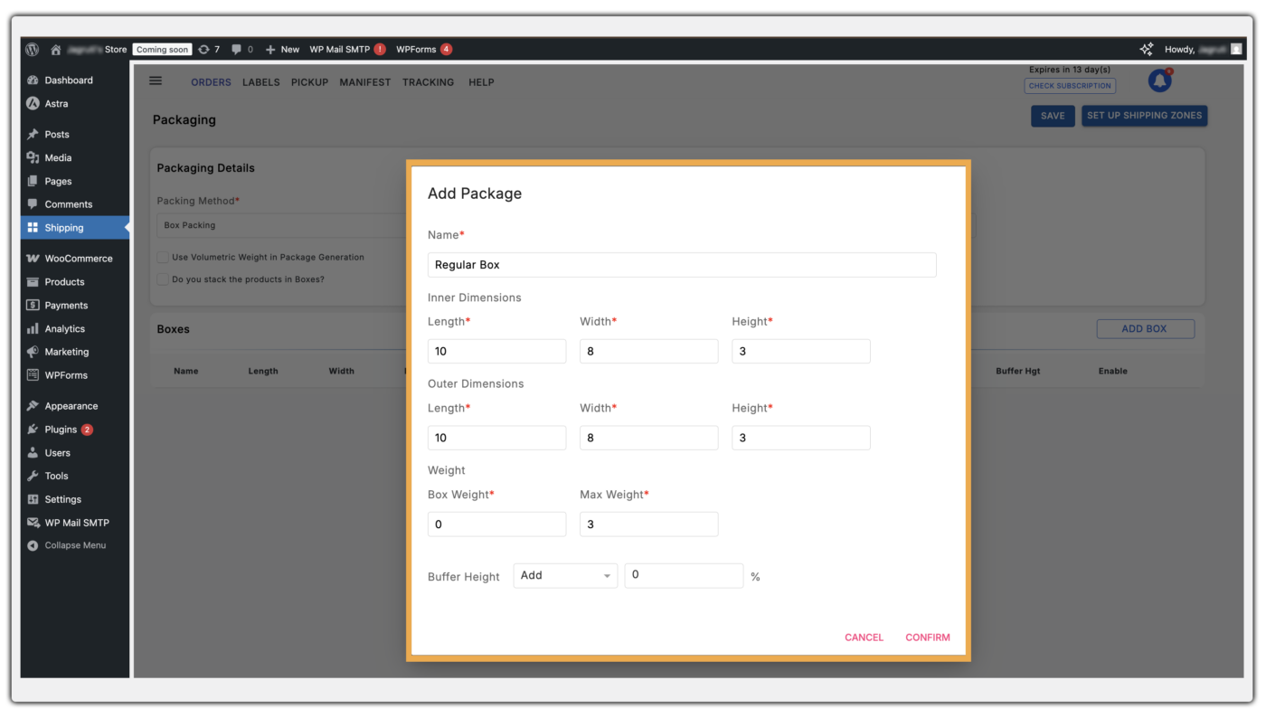Click the Buffer Height percent field

coord(684,575)
